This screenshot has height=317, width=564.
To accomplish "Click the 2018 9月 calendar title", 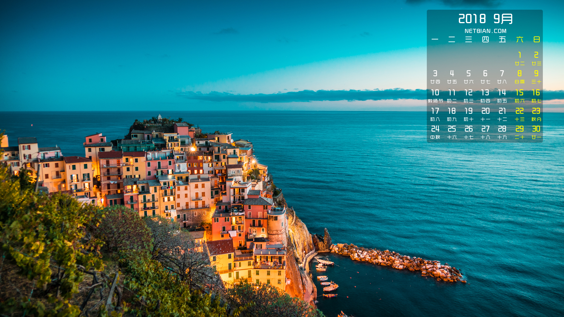I will point(485,19).
